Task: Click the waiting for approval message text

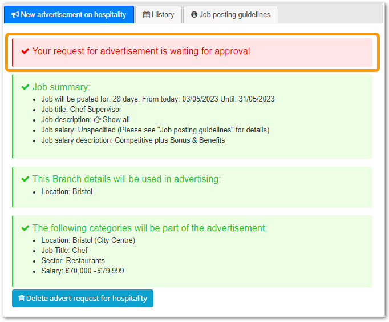Action: (141, 51)
